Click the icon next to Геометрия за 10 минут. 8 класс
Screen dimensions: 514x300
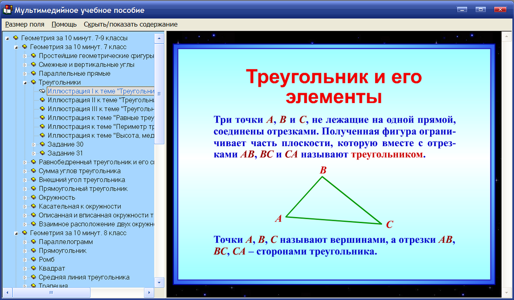[x=24, y=233]
